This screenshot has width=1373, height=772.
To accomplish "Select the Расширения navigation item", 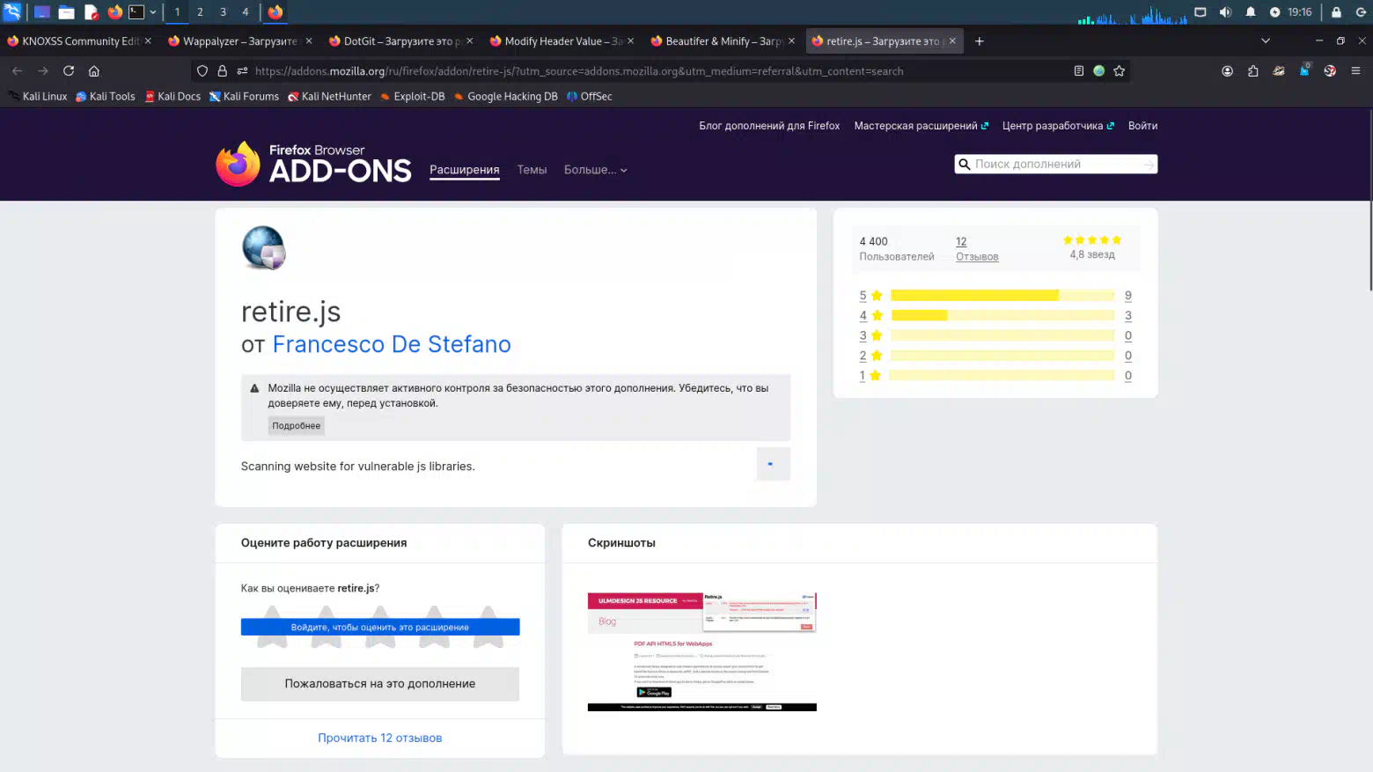I will pos(465,170).
